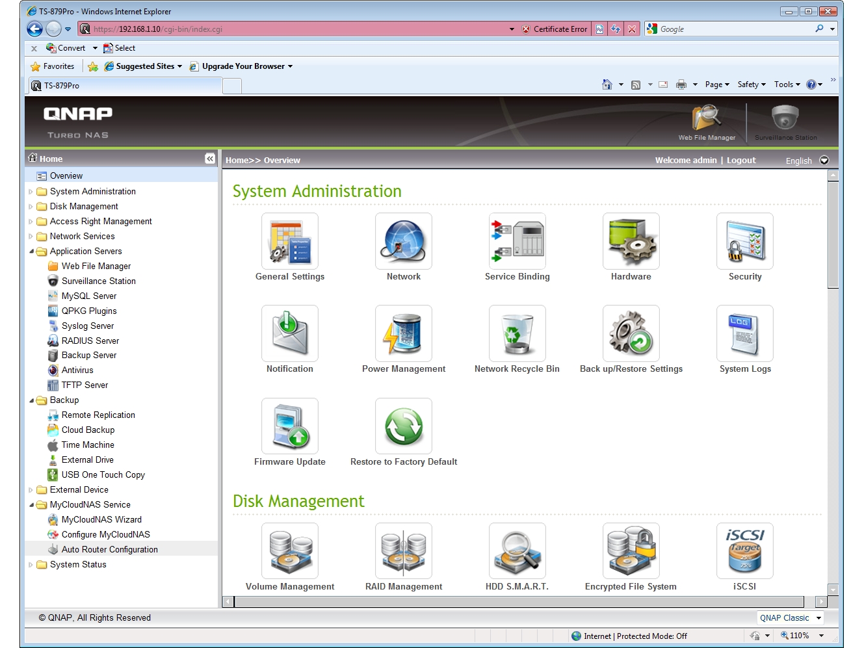Open Back up/Restore Settings icon
The width and height of the screenshot is (864, 648).
631,333
